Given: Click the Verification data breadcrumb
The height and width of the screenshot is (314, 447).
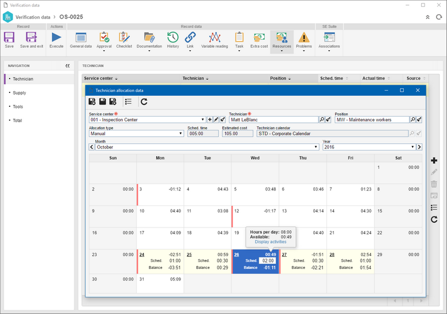Looking at the screenshot, I should 33,17.
